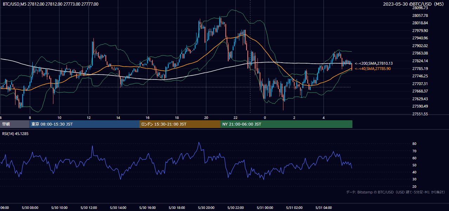The image size is (449, 211).
Task: Click bottom axis date 5/30 10:00
Action: point(59,208)
